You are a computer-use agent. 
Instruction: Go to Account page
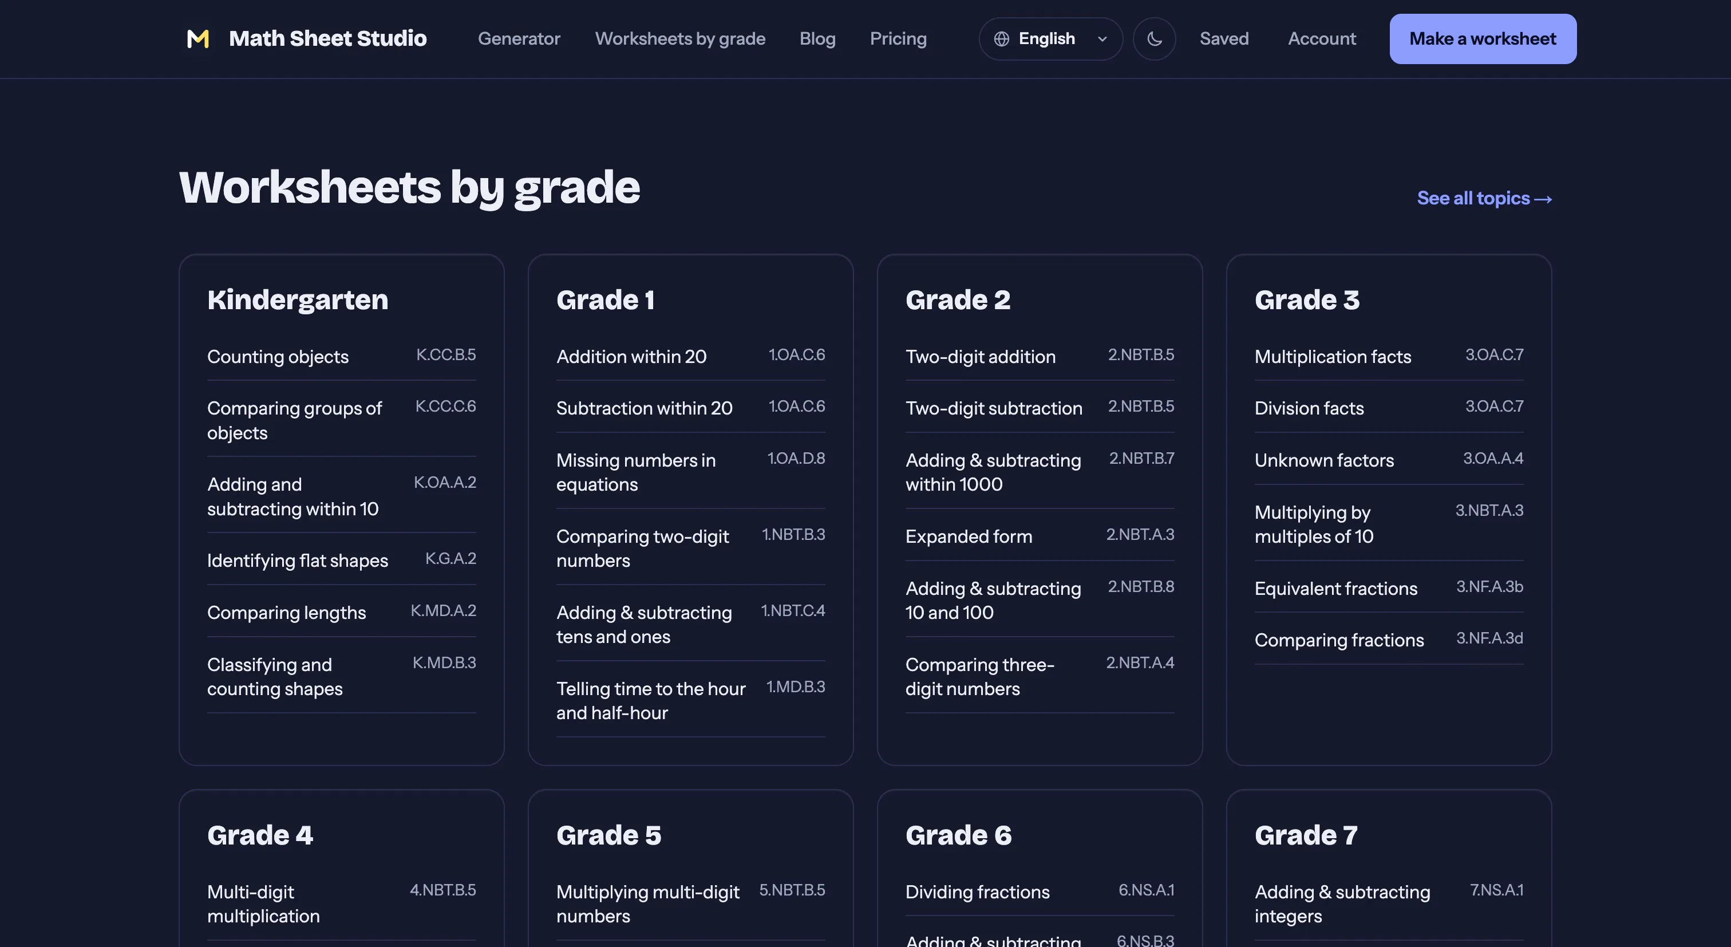(1322, 39)
